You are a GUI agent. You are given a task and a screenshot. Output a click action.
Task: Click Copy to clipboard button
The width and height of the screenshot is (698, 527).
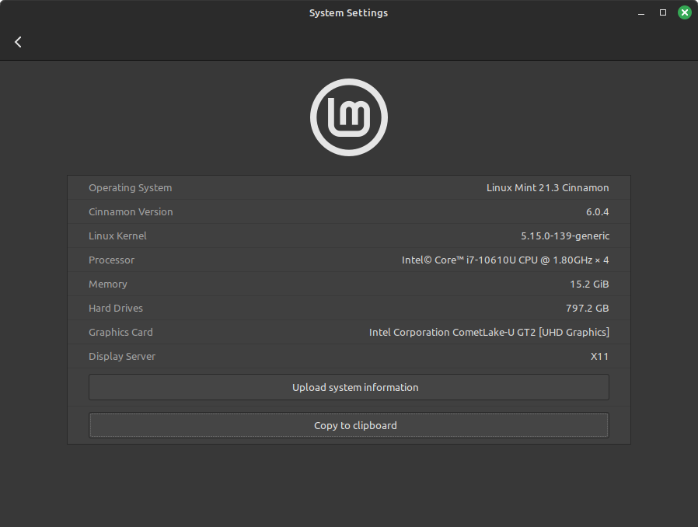pos(349,425)
